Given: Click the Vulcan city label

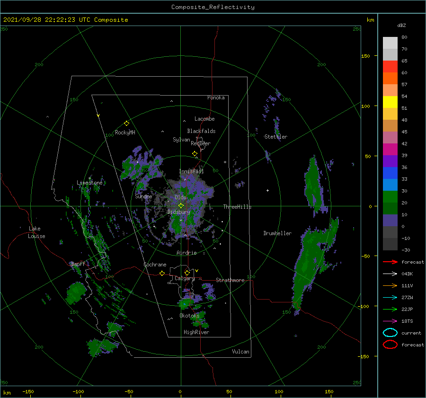Looking at the screenshot, I should click(x=240, y=352).
